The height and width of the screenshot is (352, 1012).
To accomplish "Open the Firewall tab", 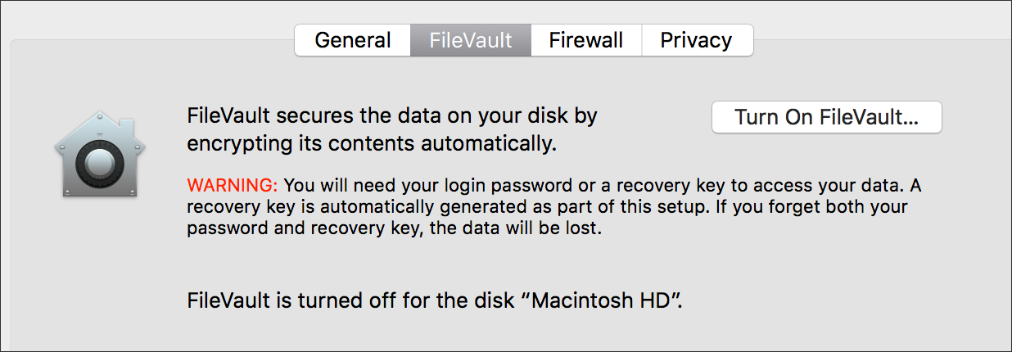I will pos(586,40).
